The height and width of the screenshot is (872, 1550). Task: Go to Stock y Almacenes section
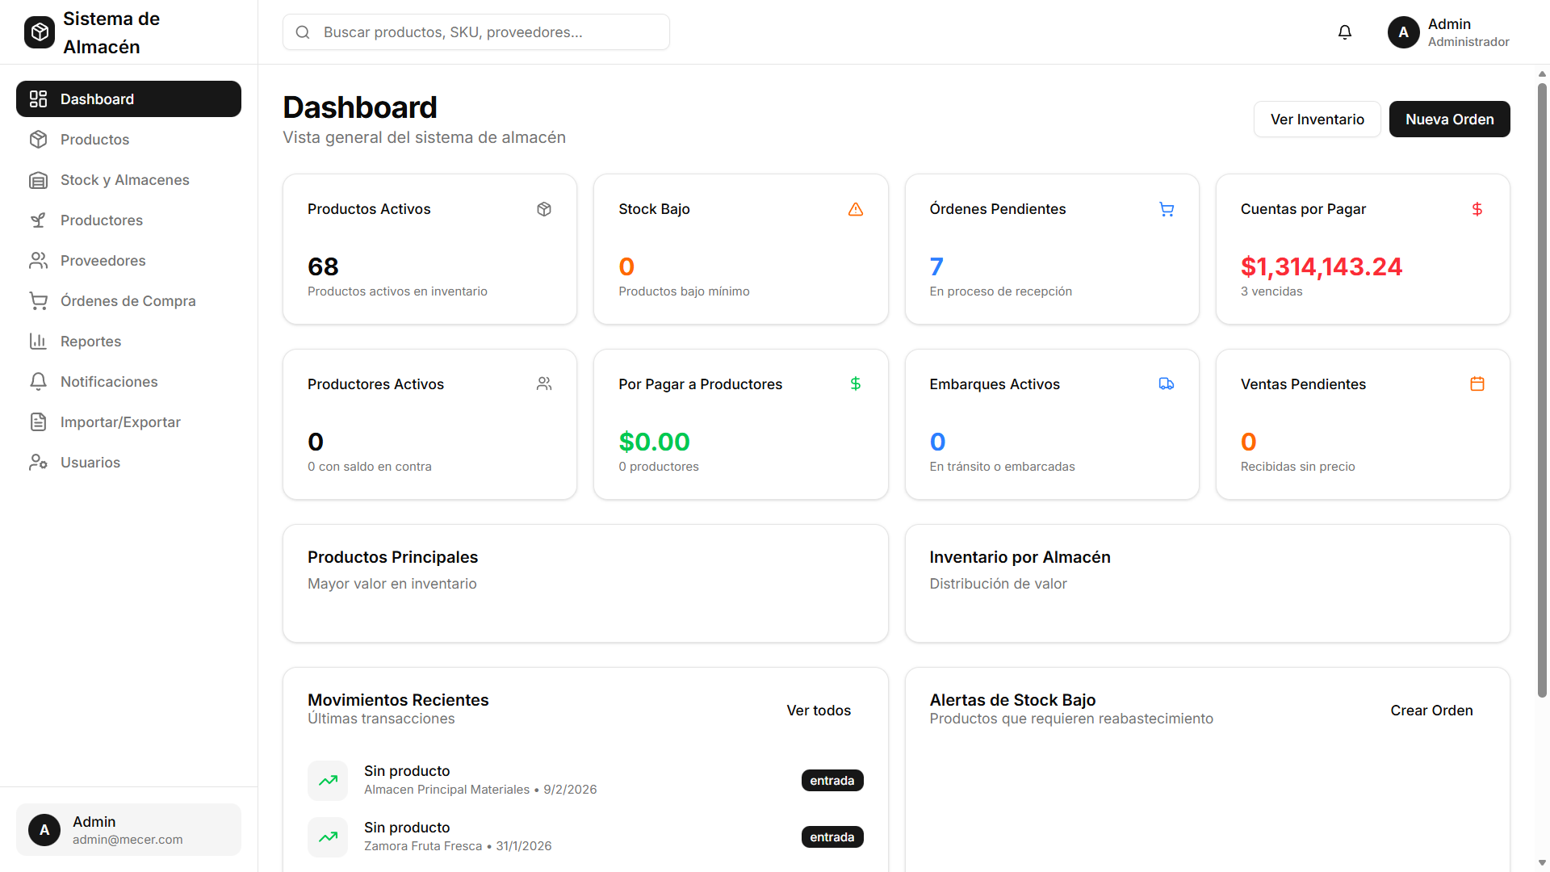click(124, 180)
